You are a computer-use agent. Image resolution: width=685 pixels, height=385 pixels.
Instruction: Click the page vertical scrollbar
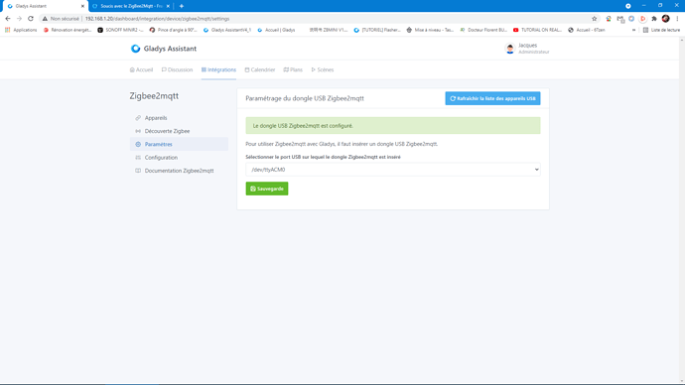click(682, 209)
